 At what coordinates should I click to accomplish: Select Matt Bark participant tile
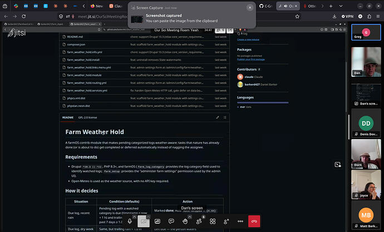[366, 215]
